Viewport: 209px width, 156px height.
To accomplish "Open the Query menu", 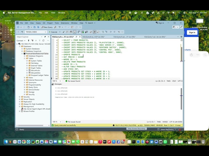I will [x=38, y=23].
